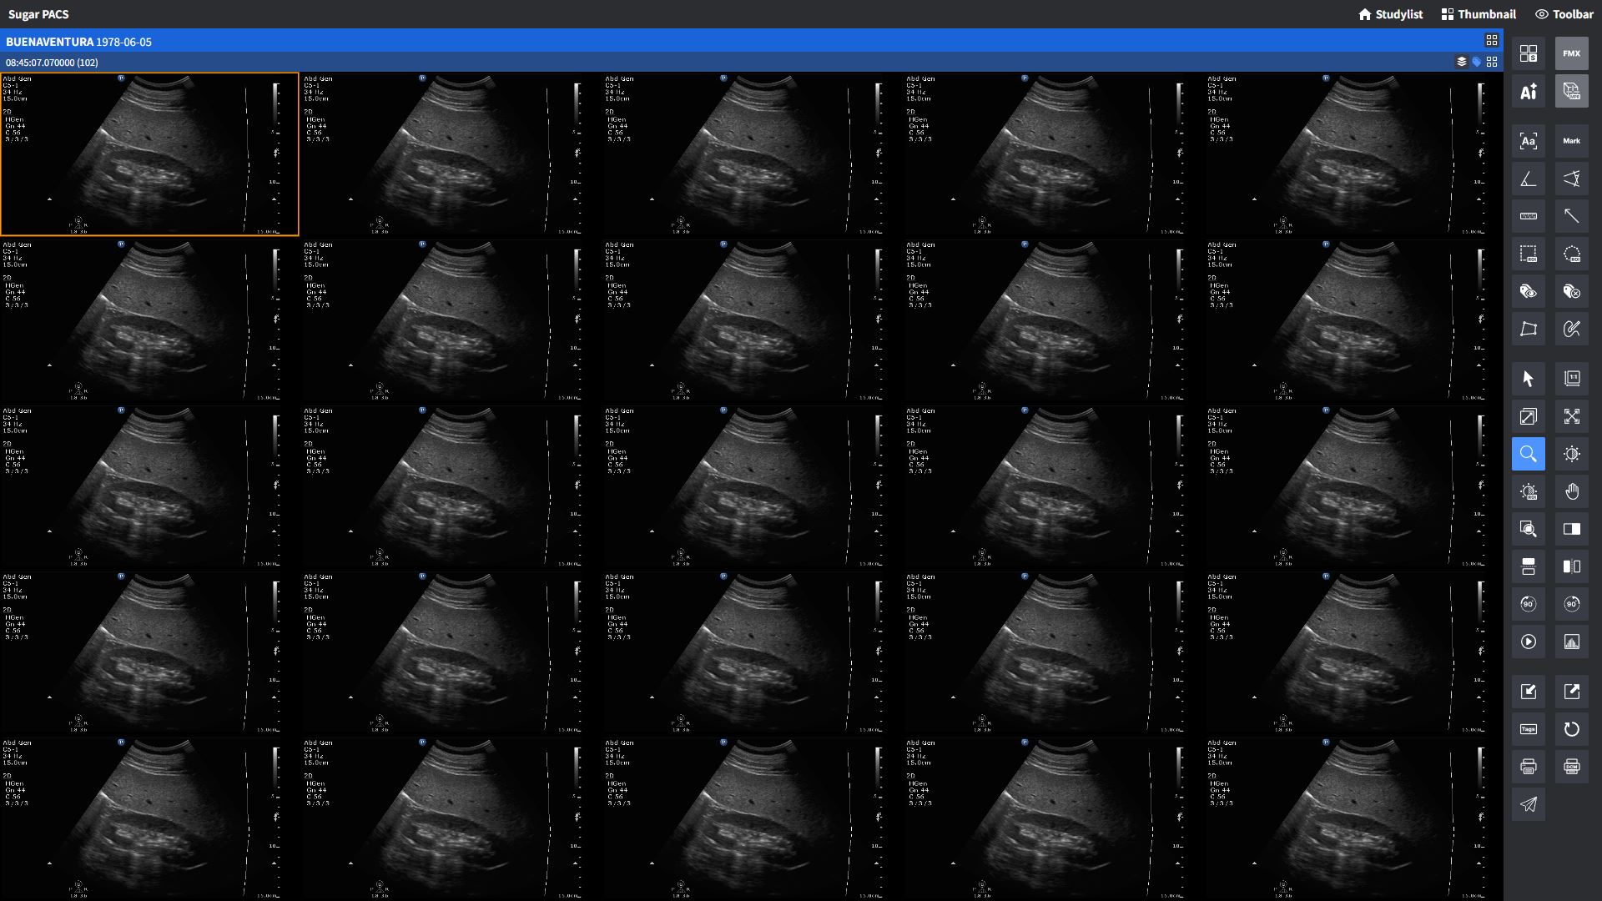Click the export arrow-out icon

pyautogui.click(x=1571, y=692)
